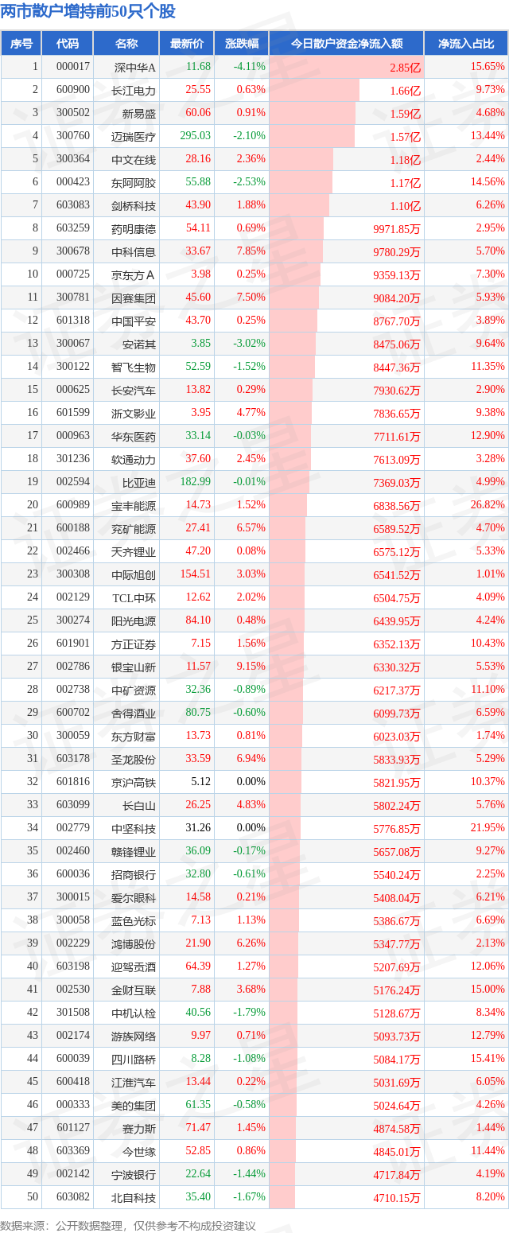Select the stock name 江淮汽车
This screenshot has height=1233, width=509.
(134, 1082)
